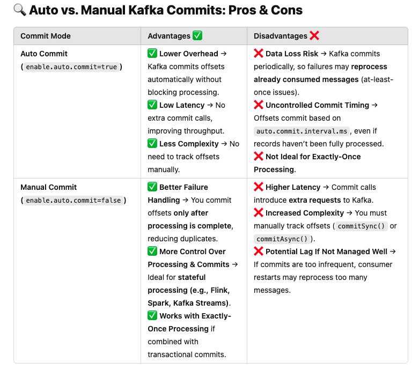
Task: Click the red X beside Data Loss Risk
Action: click(x=259, y=54)
